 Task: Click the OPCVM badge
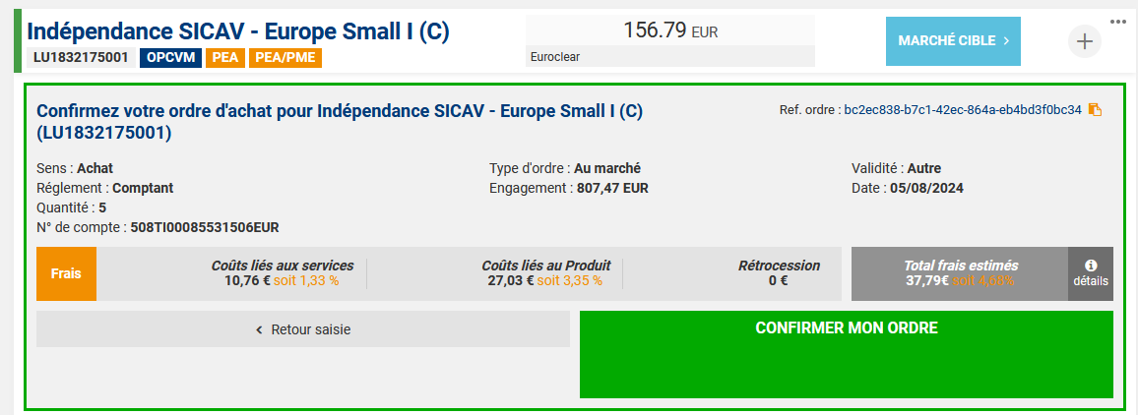[170, 57]
